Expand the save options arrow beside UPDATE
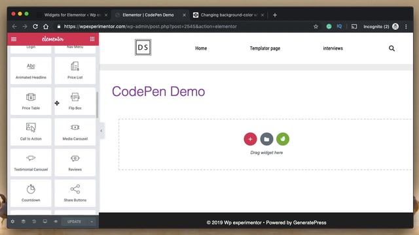The width and height of the screenshot is (419, 235). coord(92,221)
